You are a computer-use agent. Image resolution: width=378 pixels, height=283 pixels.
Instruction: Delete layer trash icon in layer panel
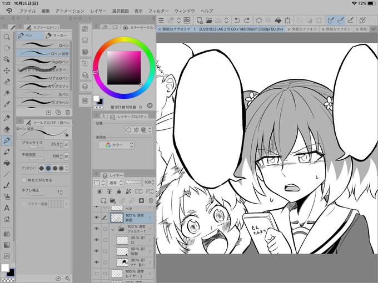coord(151,200)
